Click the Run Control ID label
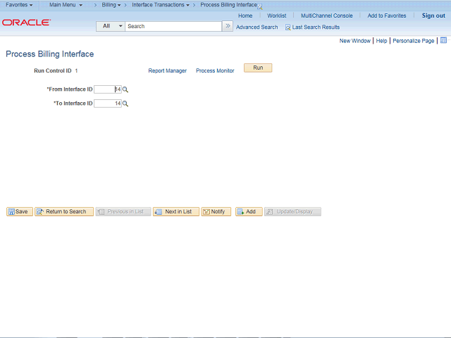Image resolution: width=451 pixels, height=338 pixels. tap(53, 70)
